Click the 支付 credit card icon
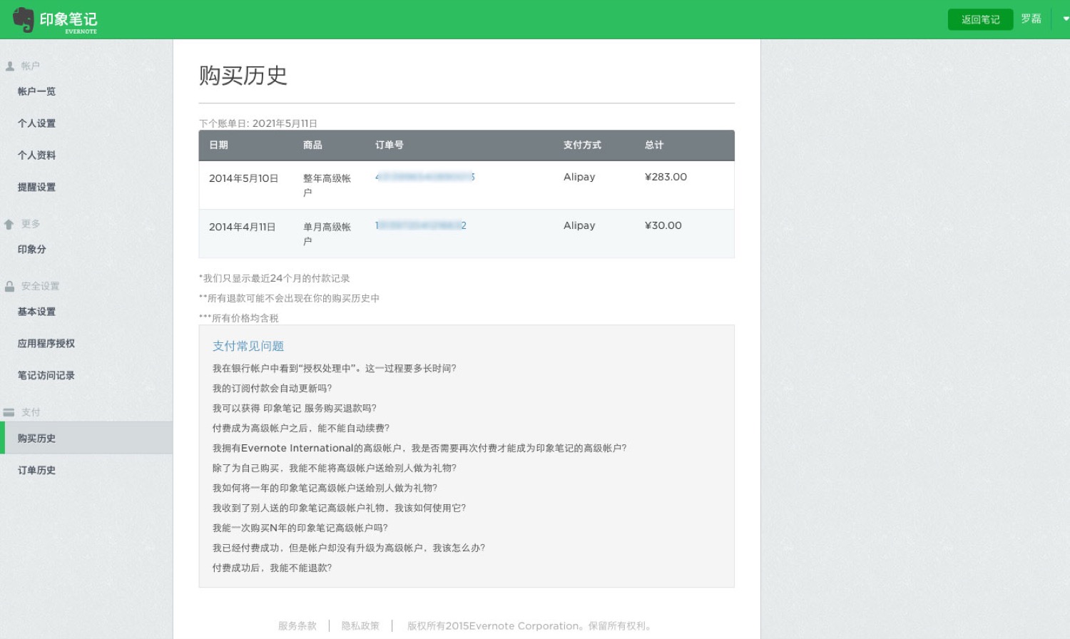This screenshot has width=1070, height=639. [x=9, y=412]
